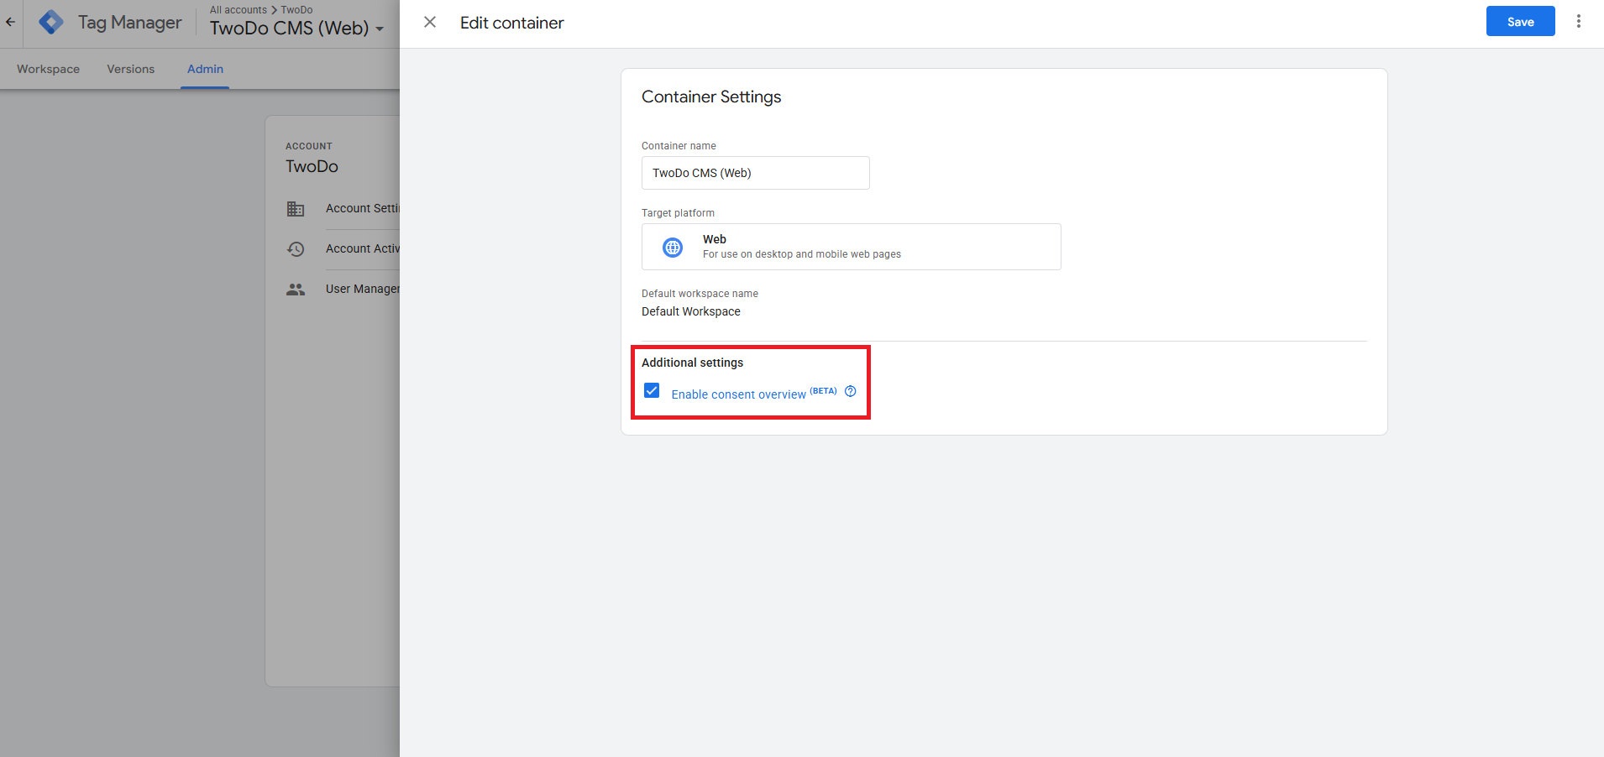Disable the Enable consent overview checkbox
The height and width of the screenshot is (757, 1604).
coord(652,390)
